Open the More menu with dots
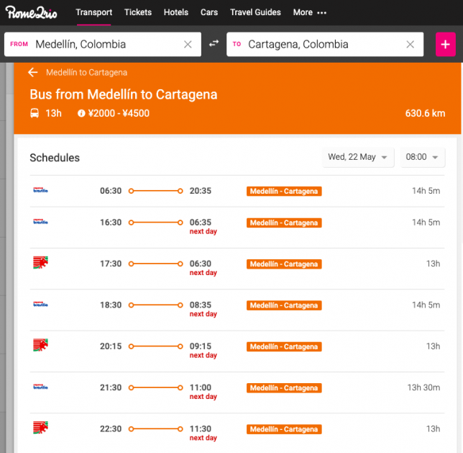Screen dimensions: 463x453 click(310, 12)
